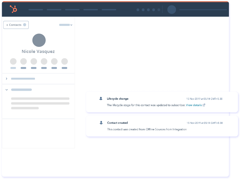Open the View details link
The width and height of the screenshot is (241, 180).
194,105
